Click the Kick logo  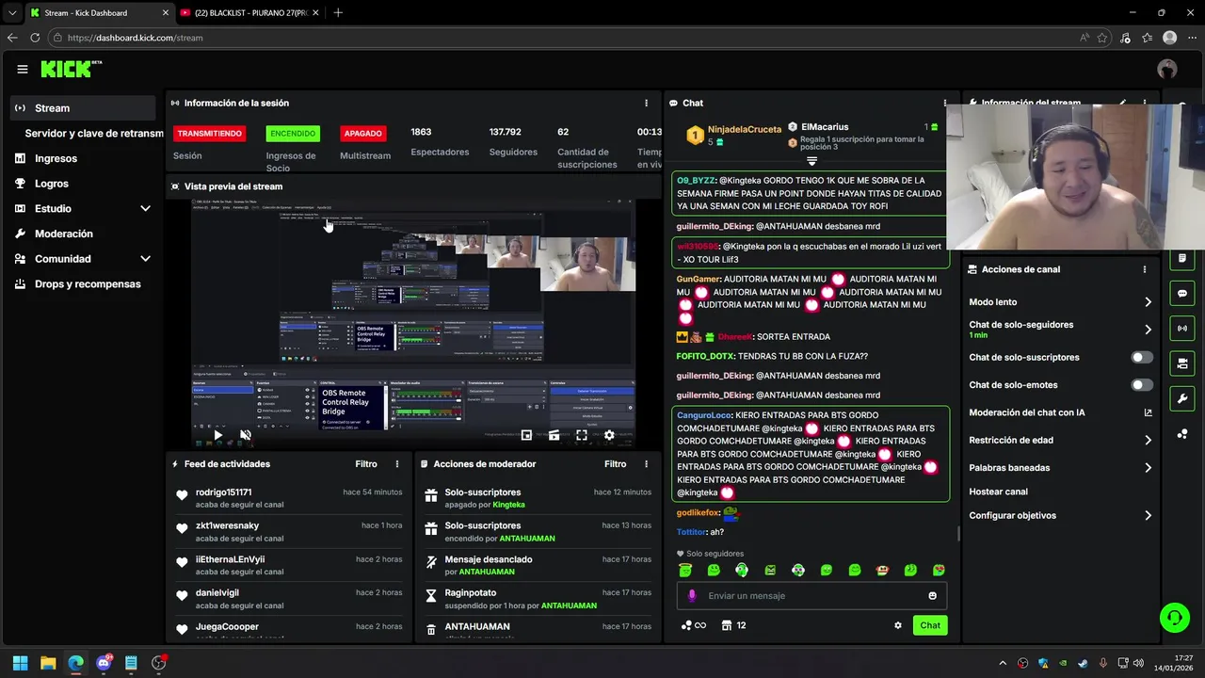[71, 69]
